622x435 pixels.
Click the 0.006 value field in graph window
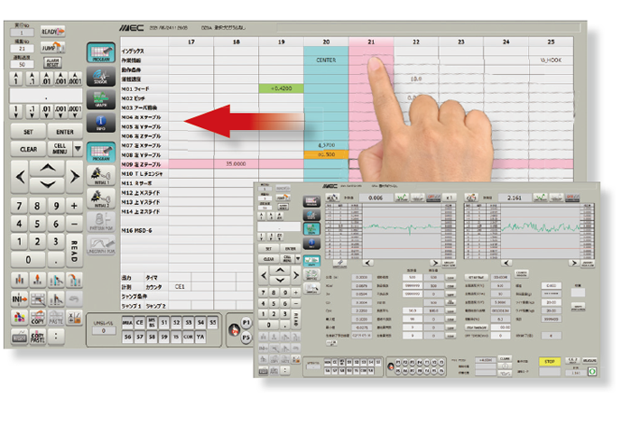click(376, 197)
